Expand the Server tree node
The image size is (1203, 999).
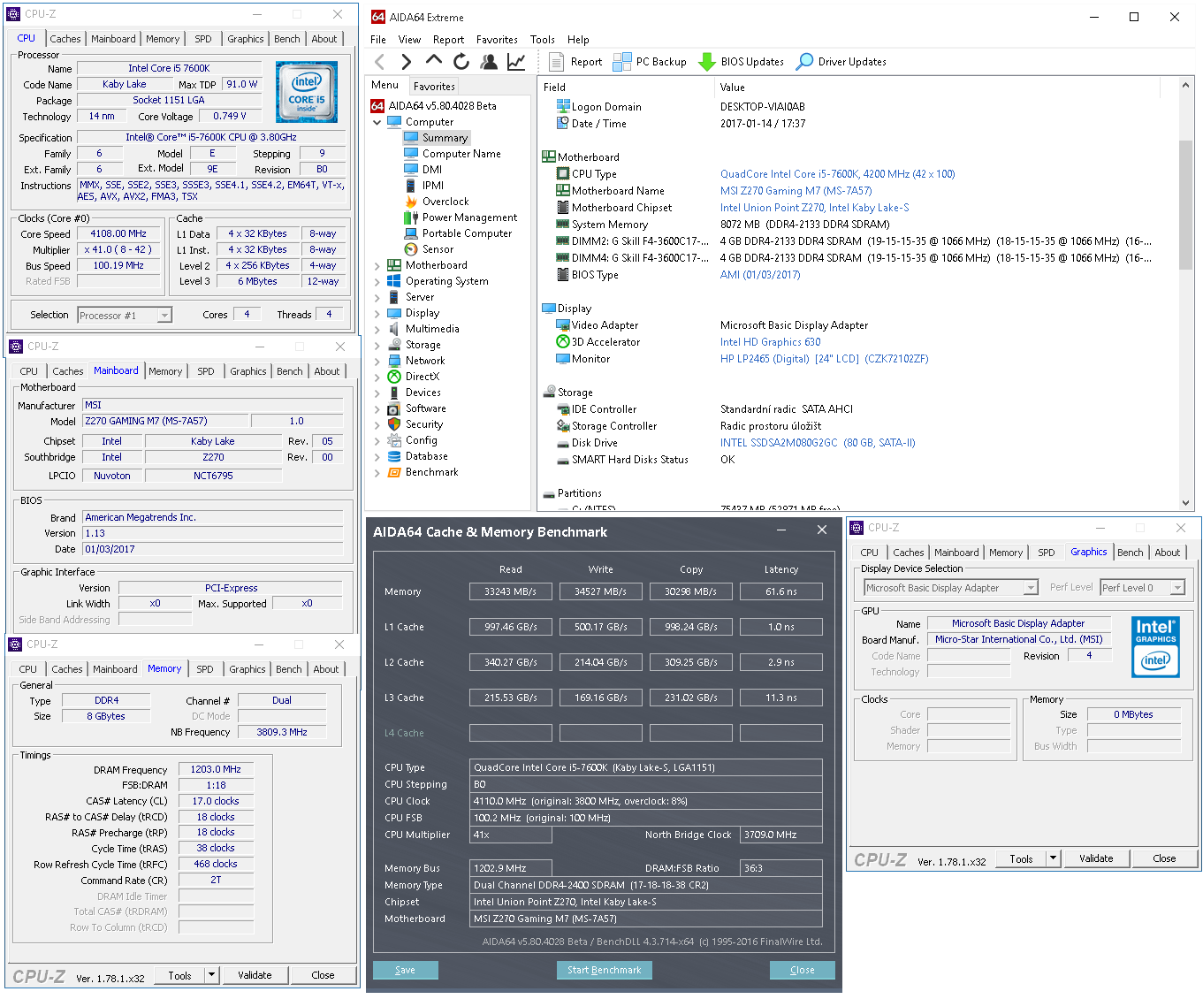coord(377,297)
